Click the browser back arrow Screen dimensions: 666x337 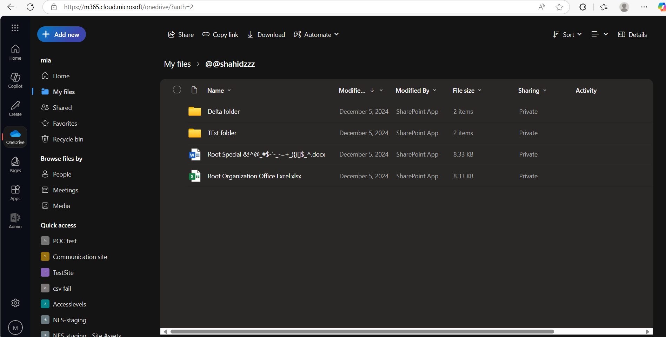point(11,7)
